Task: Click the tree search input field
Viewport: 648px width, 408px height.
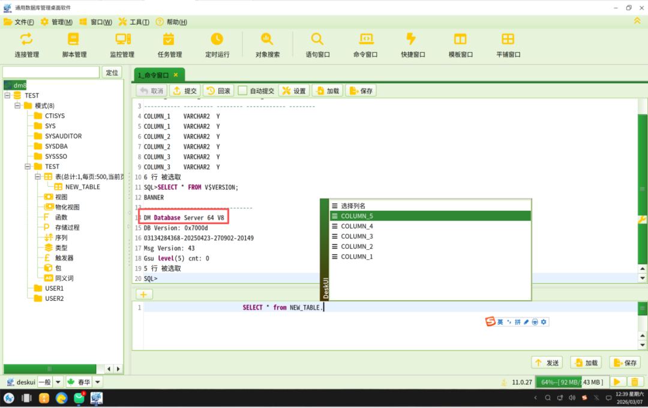Action: click(x=51, y=72)
